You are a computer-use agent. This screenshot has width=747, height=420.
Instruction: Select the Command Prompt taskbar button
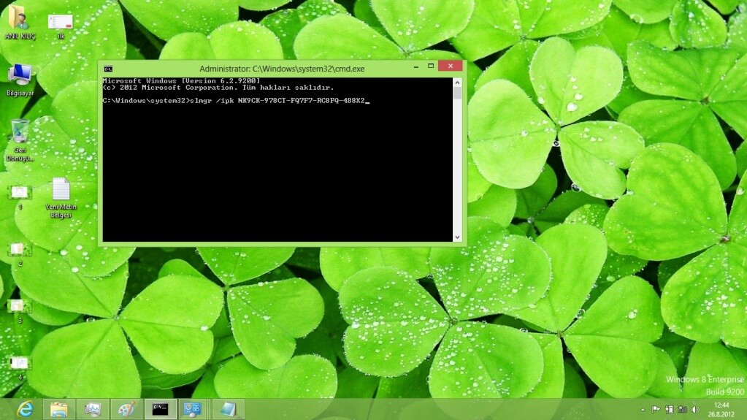coord(160,409)
